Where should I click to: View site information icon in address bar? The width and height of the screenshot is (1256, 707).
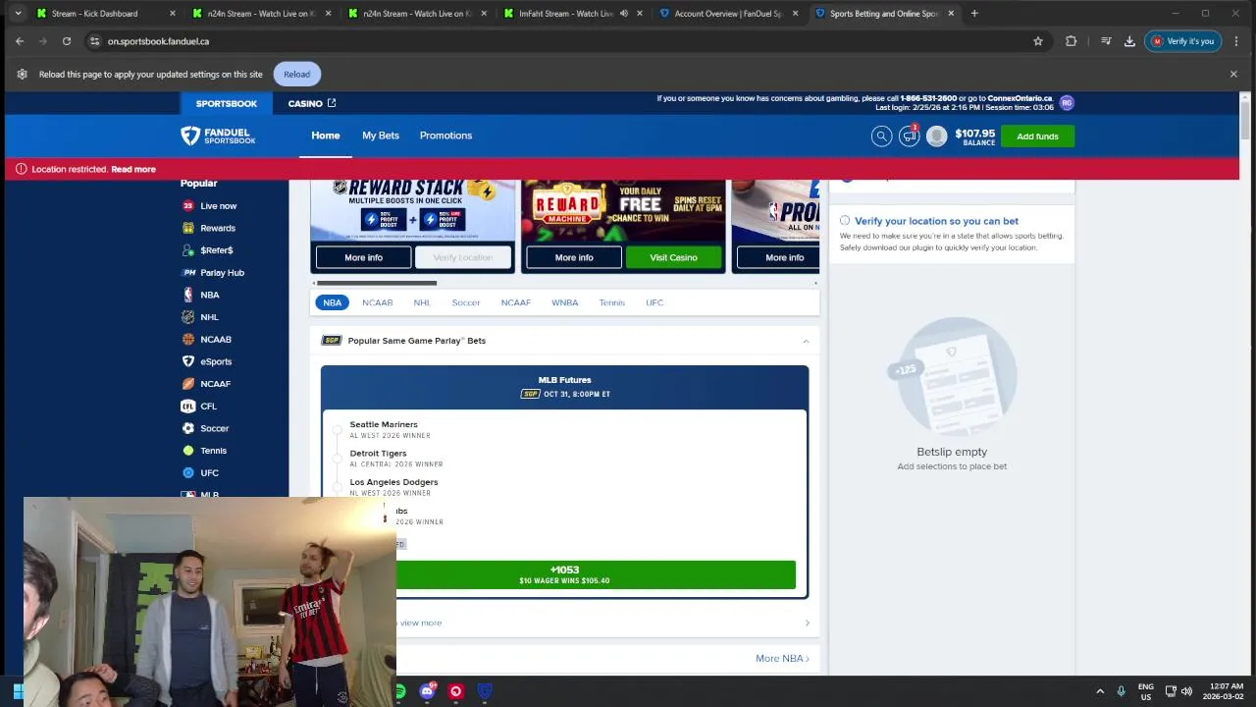[x=94, y=41]
